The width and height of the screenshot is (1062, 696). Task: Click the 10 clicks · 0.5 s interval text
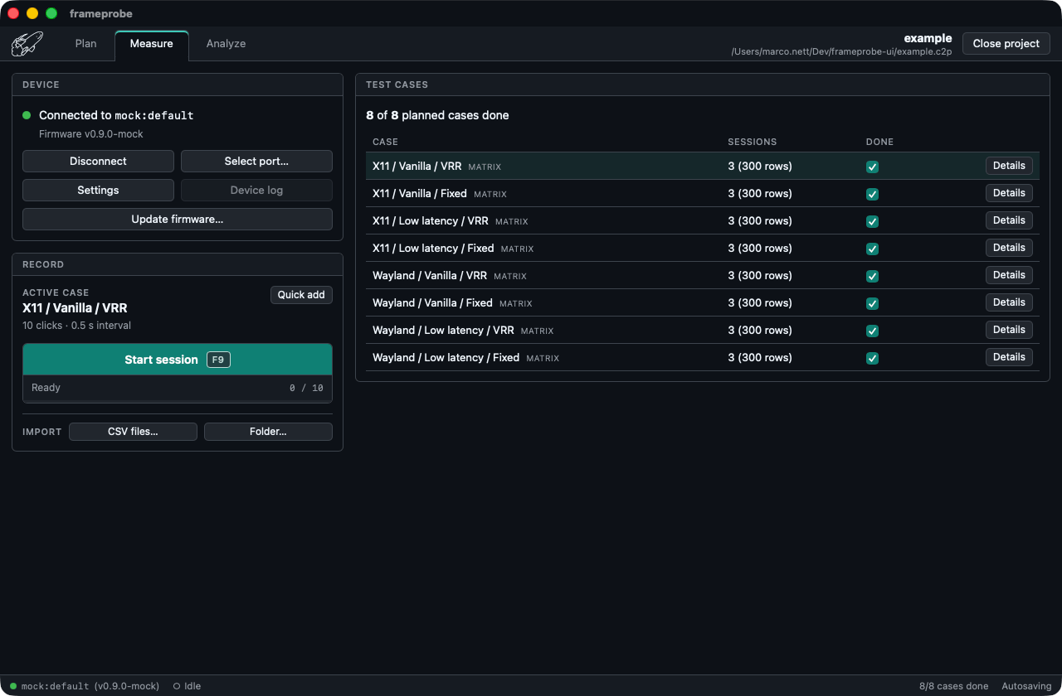(x=76, y=326)
